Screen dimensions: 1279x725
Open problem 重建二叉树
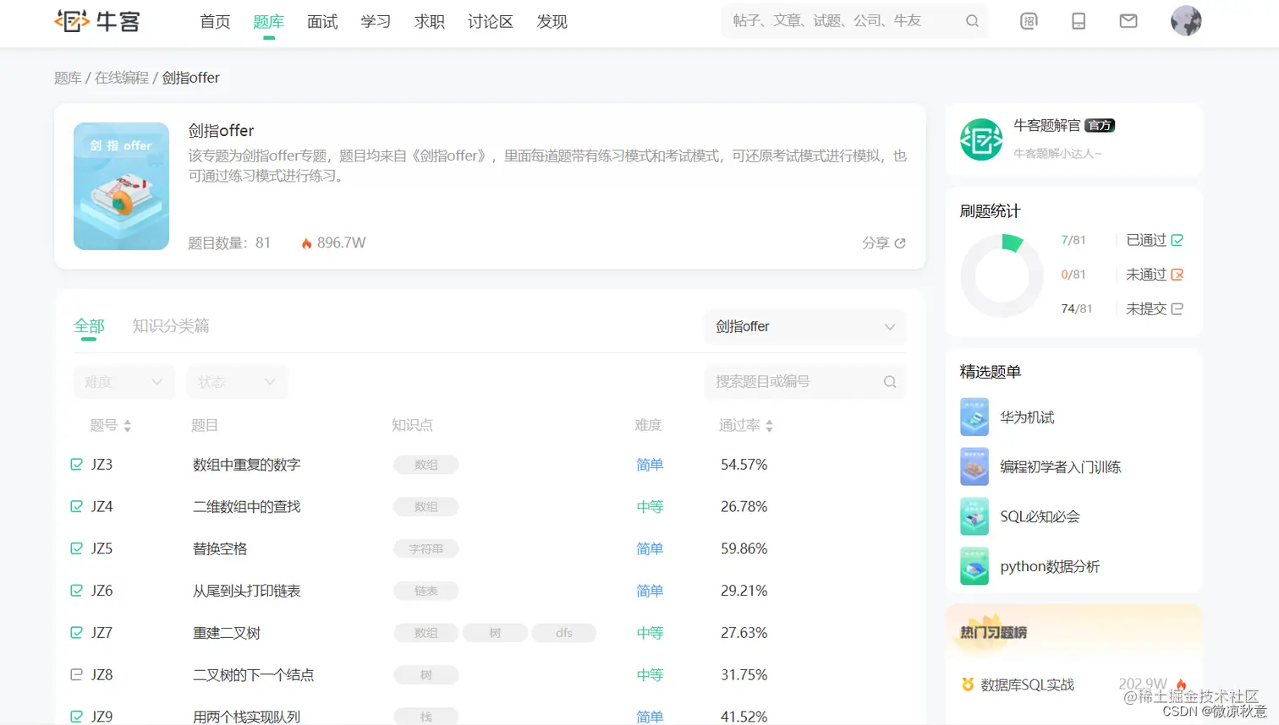click(227, 633)
